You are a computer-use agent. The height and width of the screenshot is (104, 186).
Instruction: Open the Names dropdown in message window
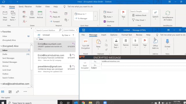tap(126, 43)
